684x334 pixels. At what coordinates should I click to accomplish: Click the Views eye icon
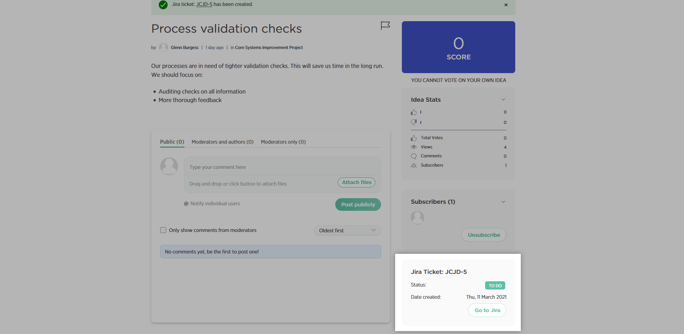click(414, 147)
